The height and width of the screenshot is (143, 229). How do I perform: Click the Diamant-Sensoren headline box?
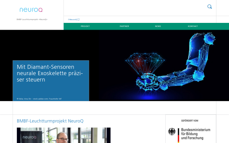51,80
